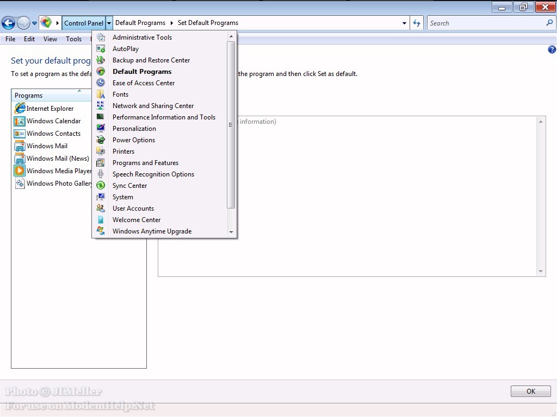Open the View menu
Viewport: 557px width, 417px height.
coord(50,39)
